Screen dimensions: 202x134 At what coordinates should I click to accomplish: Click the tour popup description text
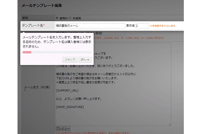point(56,42)
